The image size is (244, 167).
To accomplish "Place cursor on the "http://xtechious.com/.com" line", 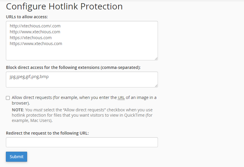I will 35,26.
